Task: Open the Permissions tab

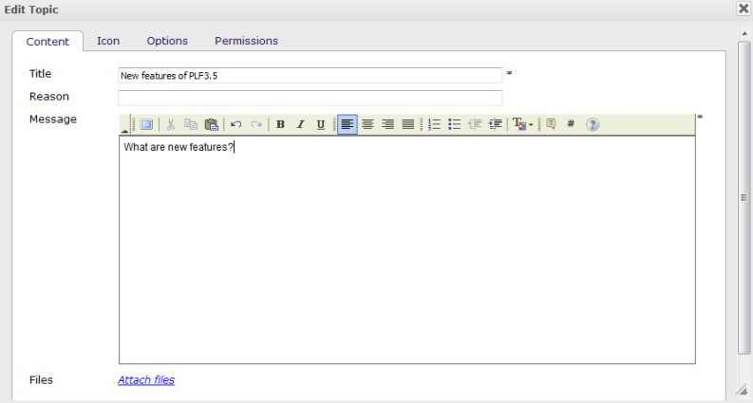Action: [246, 41]
